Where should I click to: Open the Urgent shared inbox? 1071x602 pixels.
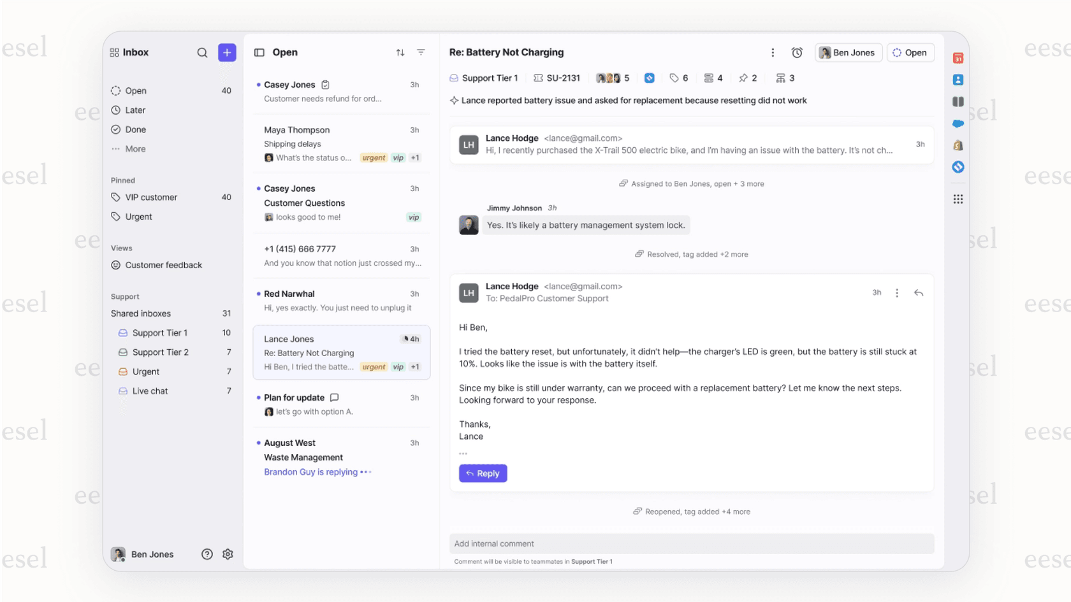coord(145,371)
